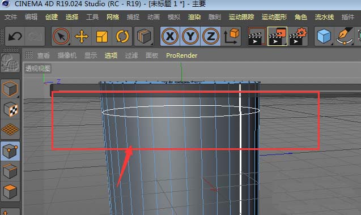The image size is (361, 215).
Task: Switch to Workplane mode
Action: point(10,130)
